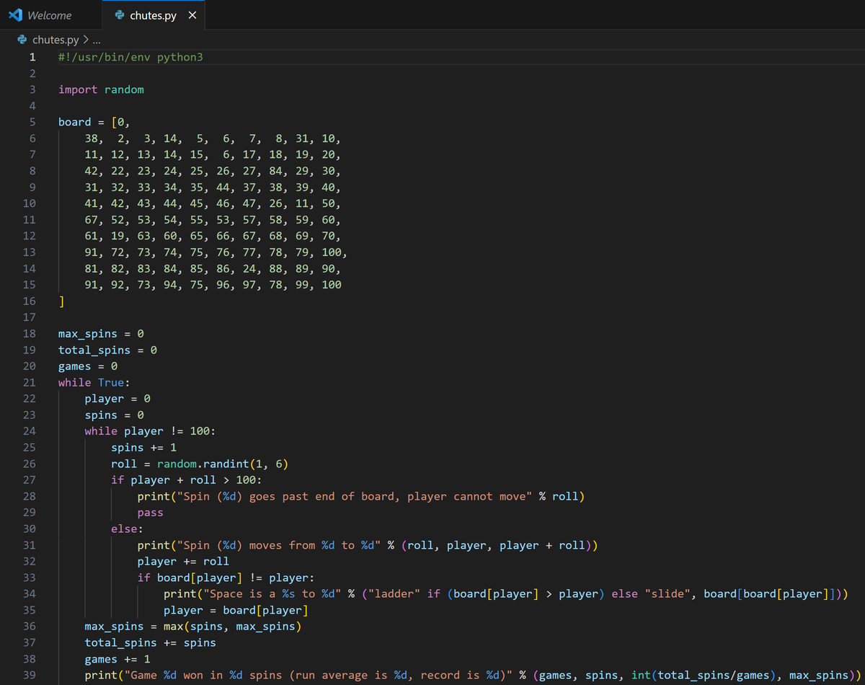Click 'spins = 0' on line 23
The width and height of the screenshot is (865, 685).
pos(114,415)
